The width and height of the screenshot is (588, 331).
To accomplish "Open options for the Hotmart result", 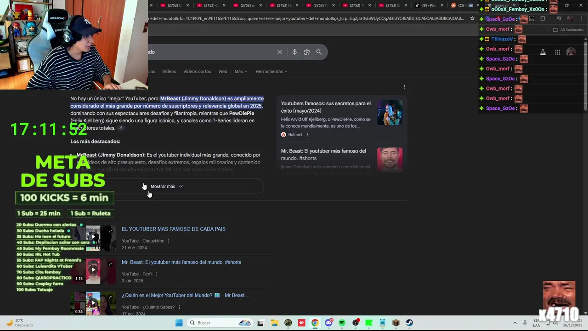I will click(x=308, y=135).
